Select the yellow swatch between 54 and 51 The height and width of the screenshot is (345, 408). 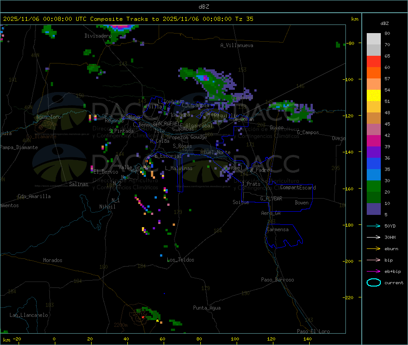click(x=374, y=96)
